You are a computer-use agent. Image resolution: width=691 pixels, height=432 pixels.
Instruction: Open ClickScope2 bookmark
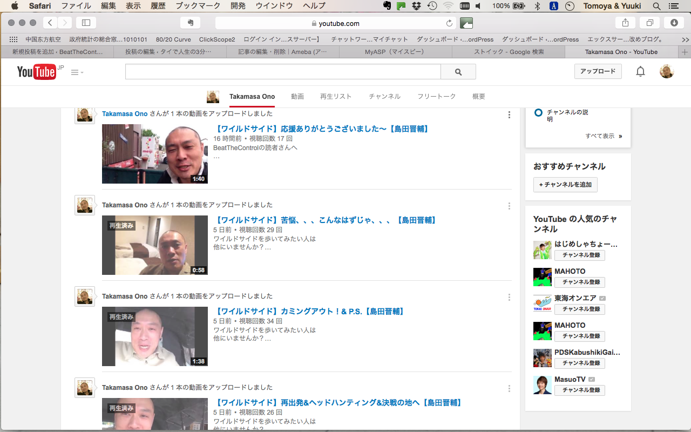tap(217, 39)
